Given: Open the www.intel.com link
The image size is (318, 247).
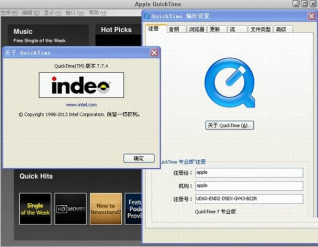Looking at the screenshot, I should point(81,105).
